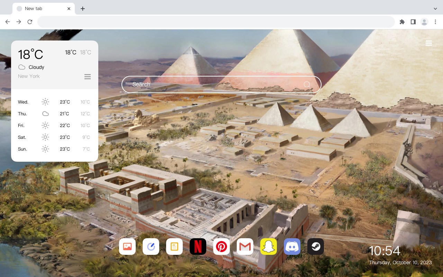Close the New tab tab
The width and height of the screenshot is (443, 277).
(x=69, y=9)
